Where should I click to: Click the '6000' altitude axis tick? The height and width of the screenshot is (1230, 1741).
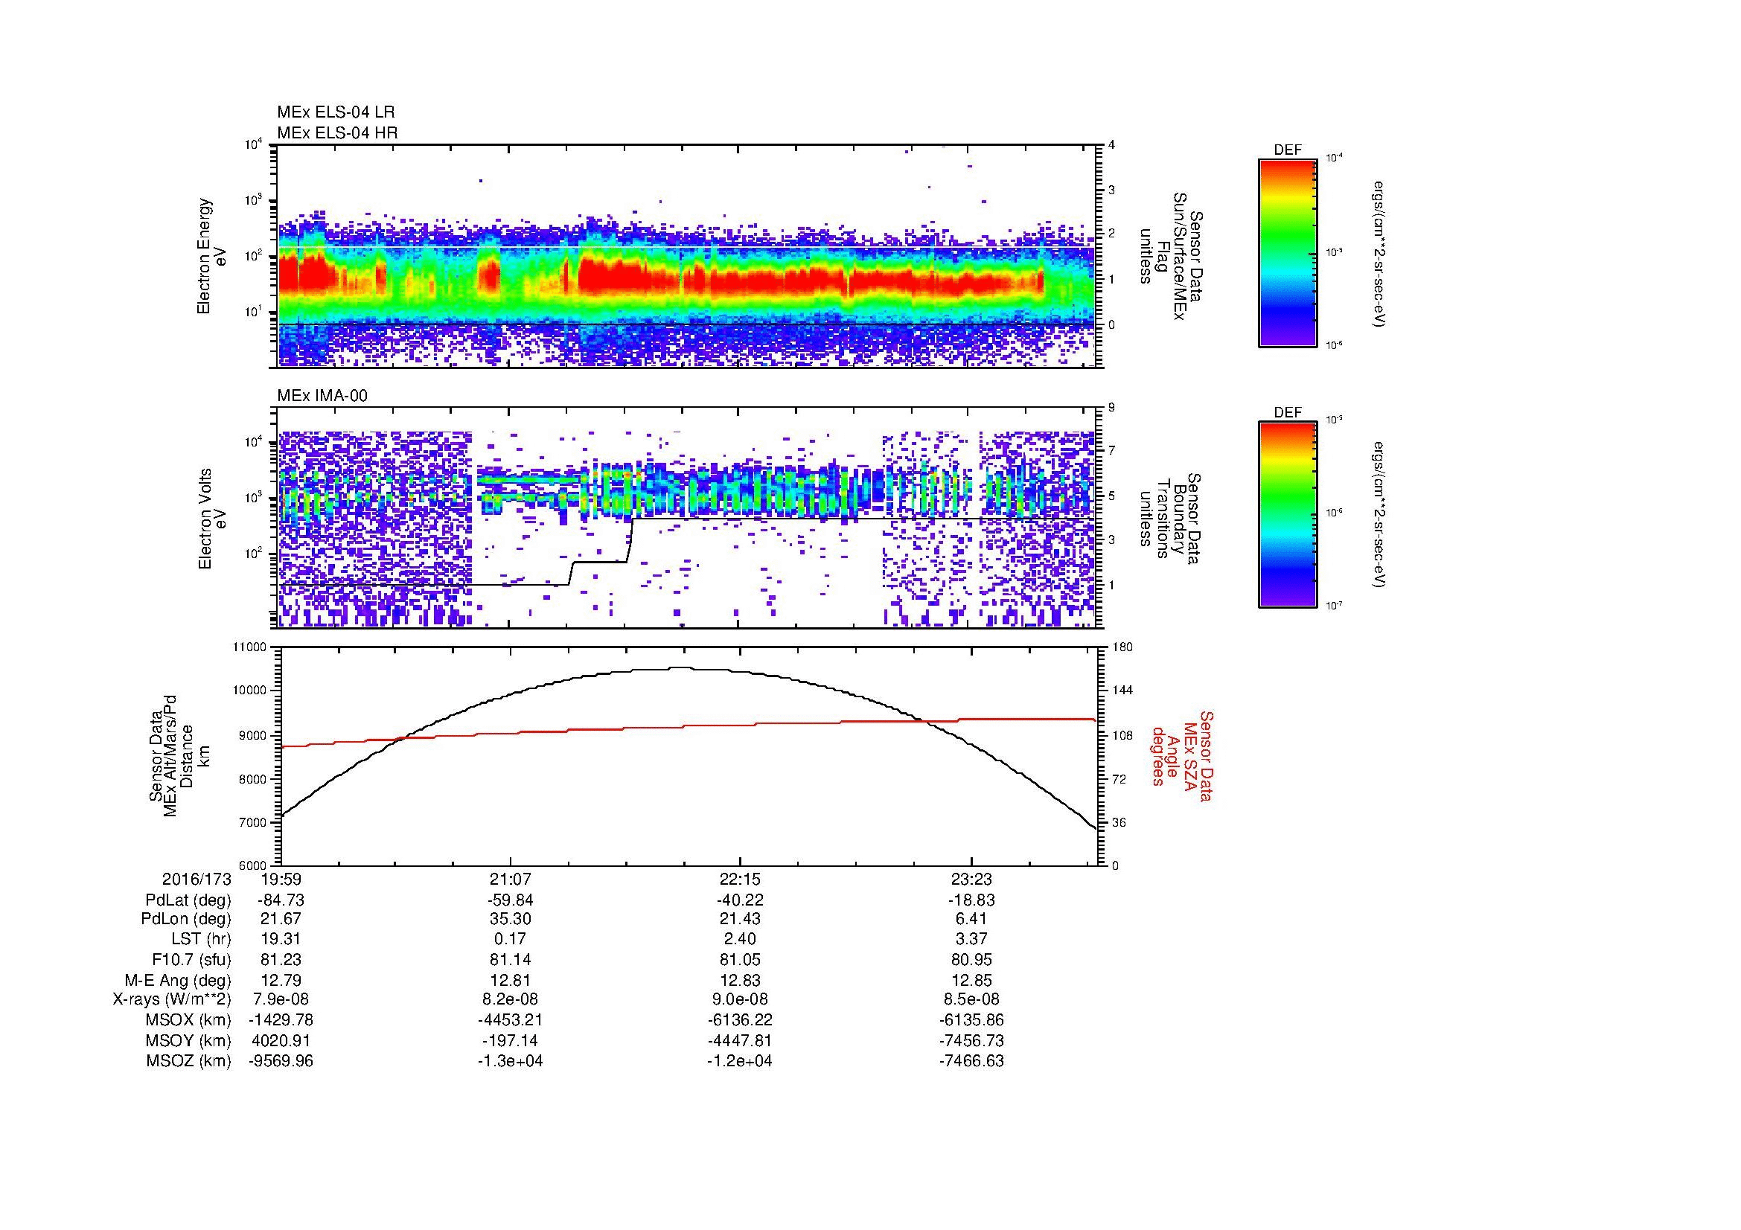coord(252,865)
